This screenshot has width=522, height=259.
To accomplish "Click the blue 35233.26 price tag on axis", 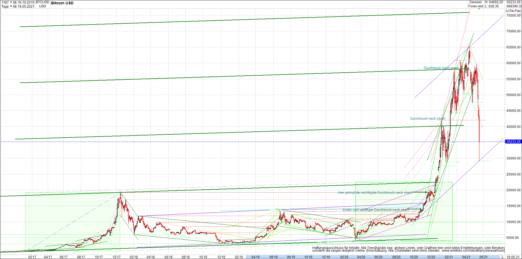I will pos(514,141).
